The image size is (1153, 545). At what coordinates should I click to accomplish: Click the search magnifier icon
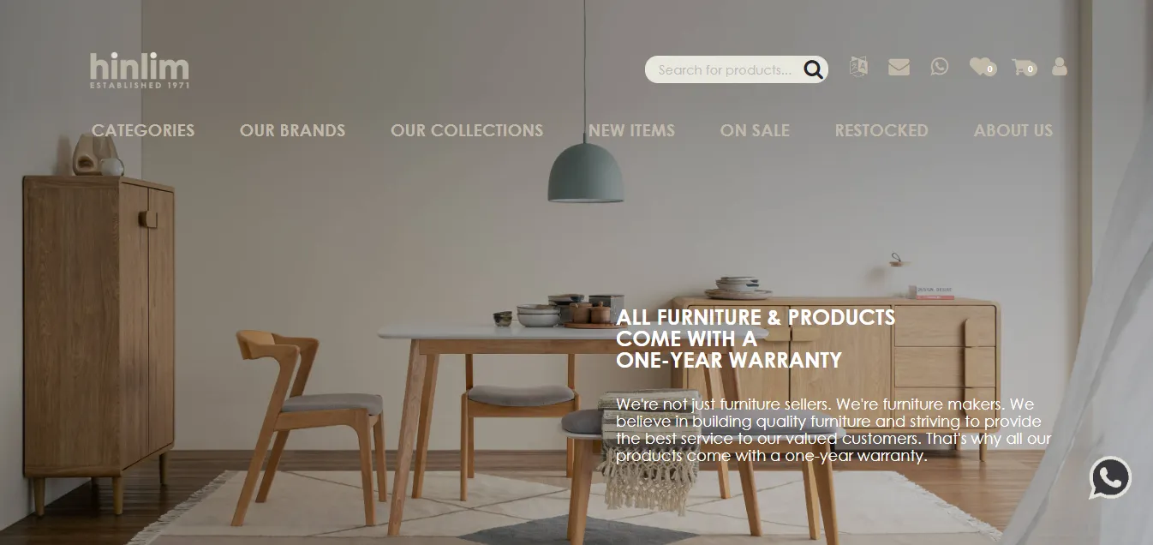pyautogui.click(x=813, y=69)
